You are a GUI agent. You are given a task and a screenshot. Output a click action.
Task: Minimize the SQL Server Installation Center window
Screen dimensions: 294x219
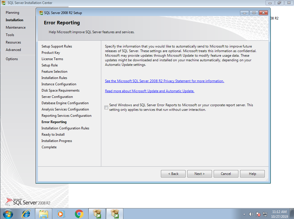(x=270, y=3)
